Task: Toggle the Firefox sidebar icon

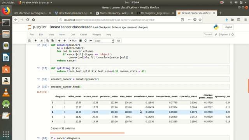Action: (238, 20)
